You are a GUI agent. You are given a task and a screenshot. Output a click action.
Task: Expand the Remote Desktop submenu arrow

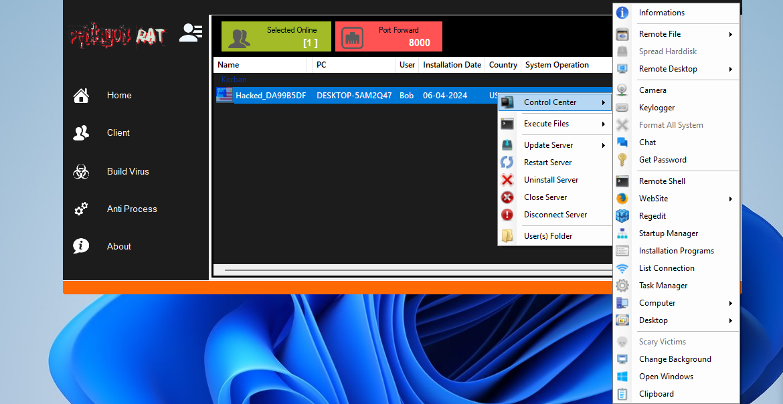[731, 69]
